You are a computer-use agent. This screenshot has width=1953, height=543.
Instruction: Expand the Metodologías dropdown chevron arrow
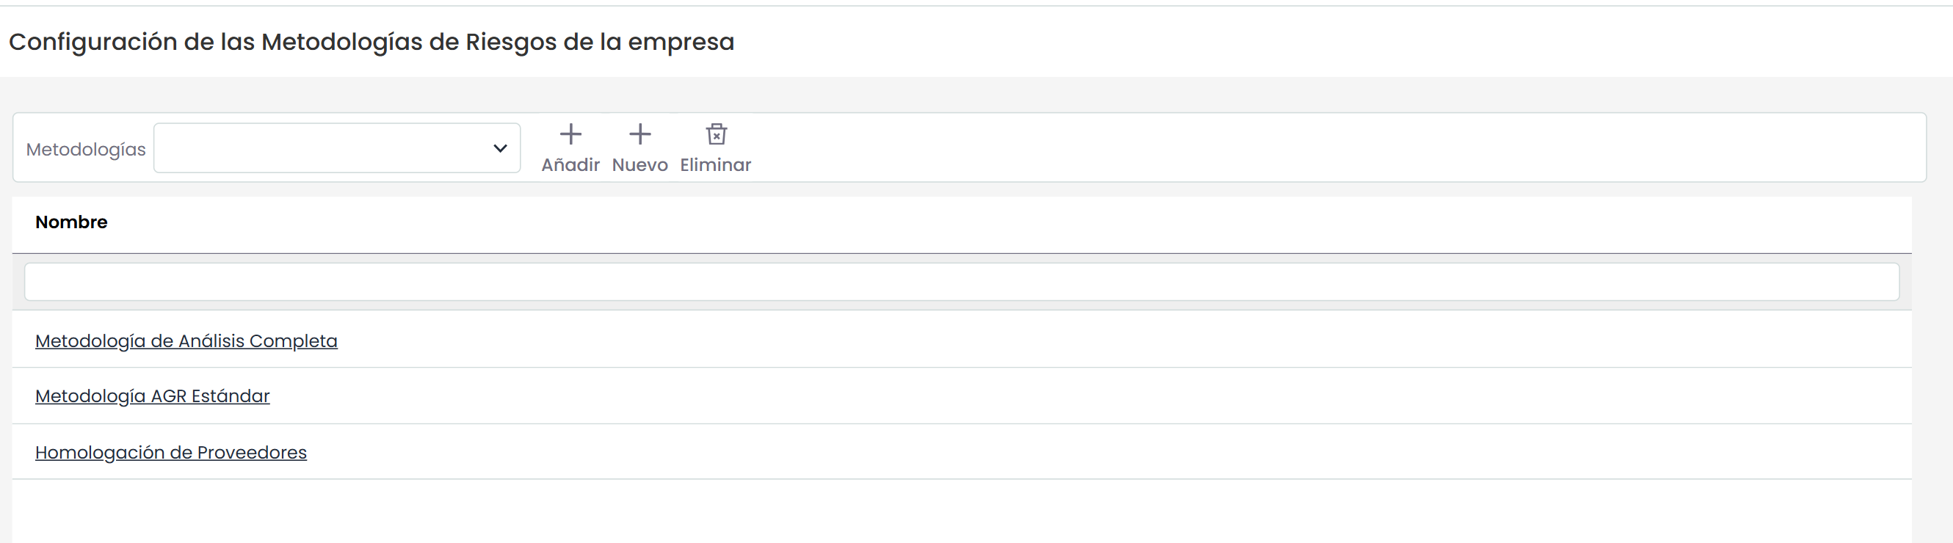click(499, 148)
